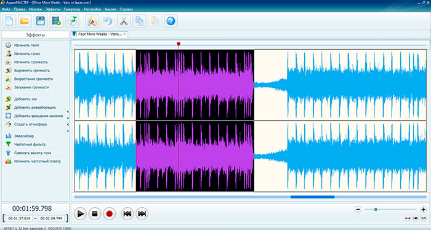
Task: Click the CD with music note icon
Action: (x=72, y=21)
